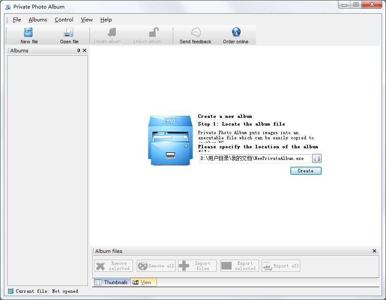Click the Current file status bar icon
This screenshot has width=386, height=300.
click(11, 291)
